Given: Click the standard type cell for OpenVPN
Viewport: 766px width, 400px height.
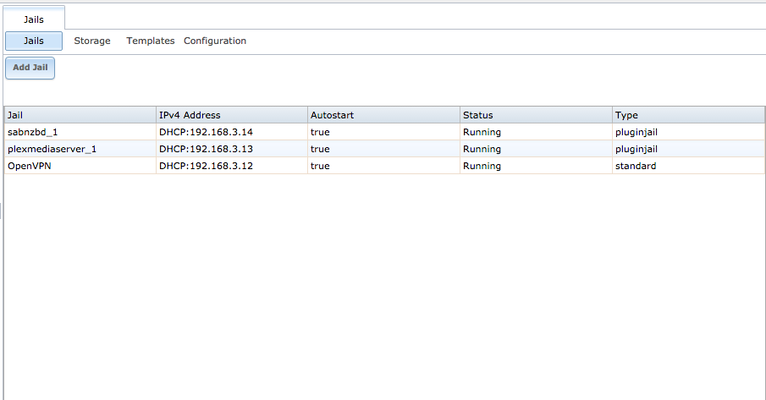Looking at the screenshot, I should click(x=688, y=166).
